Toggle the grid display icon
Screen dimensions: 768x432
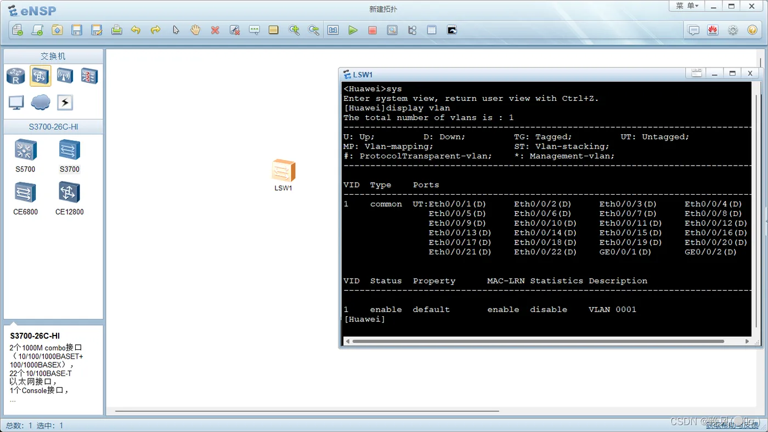click(432, 30)
